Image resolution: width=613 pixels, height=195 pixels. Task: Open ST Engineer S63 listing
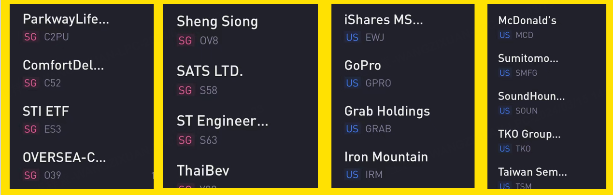click(x=240, y=129)
